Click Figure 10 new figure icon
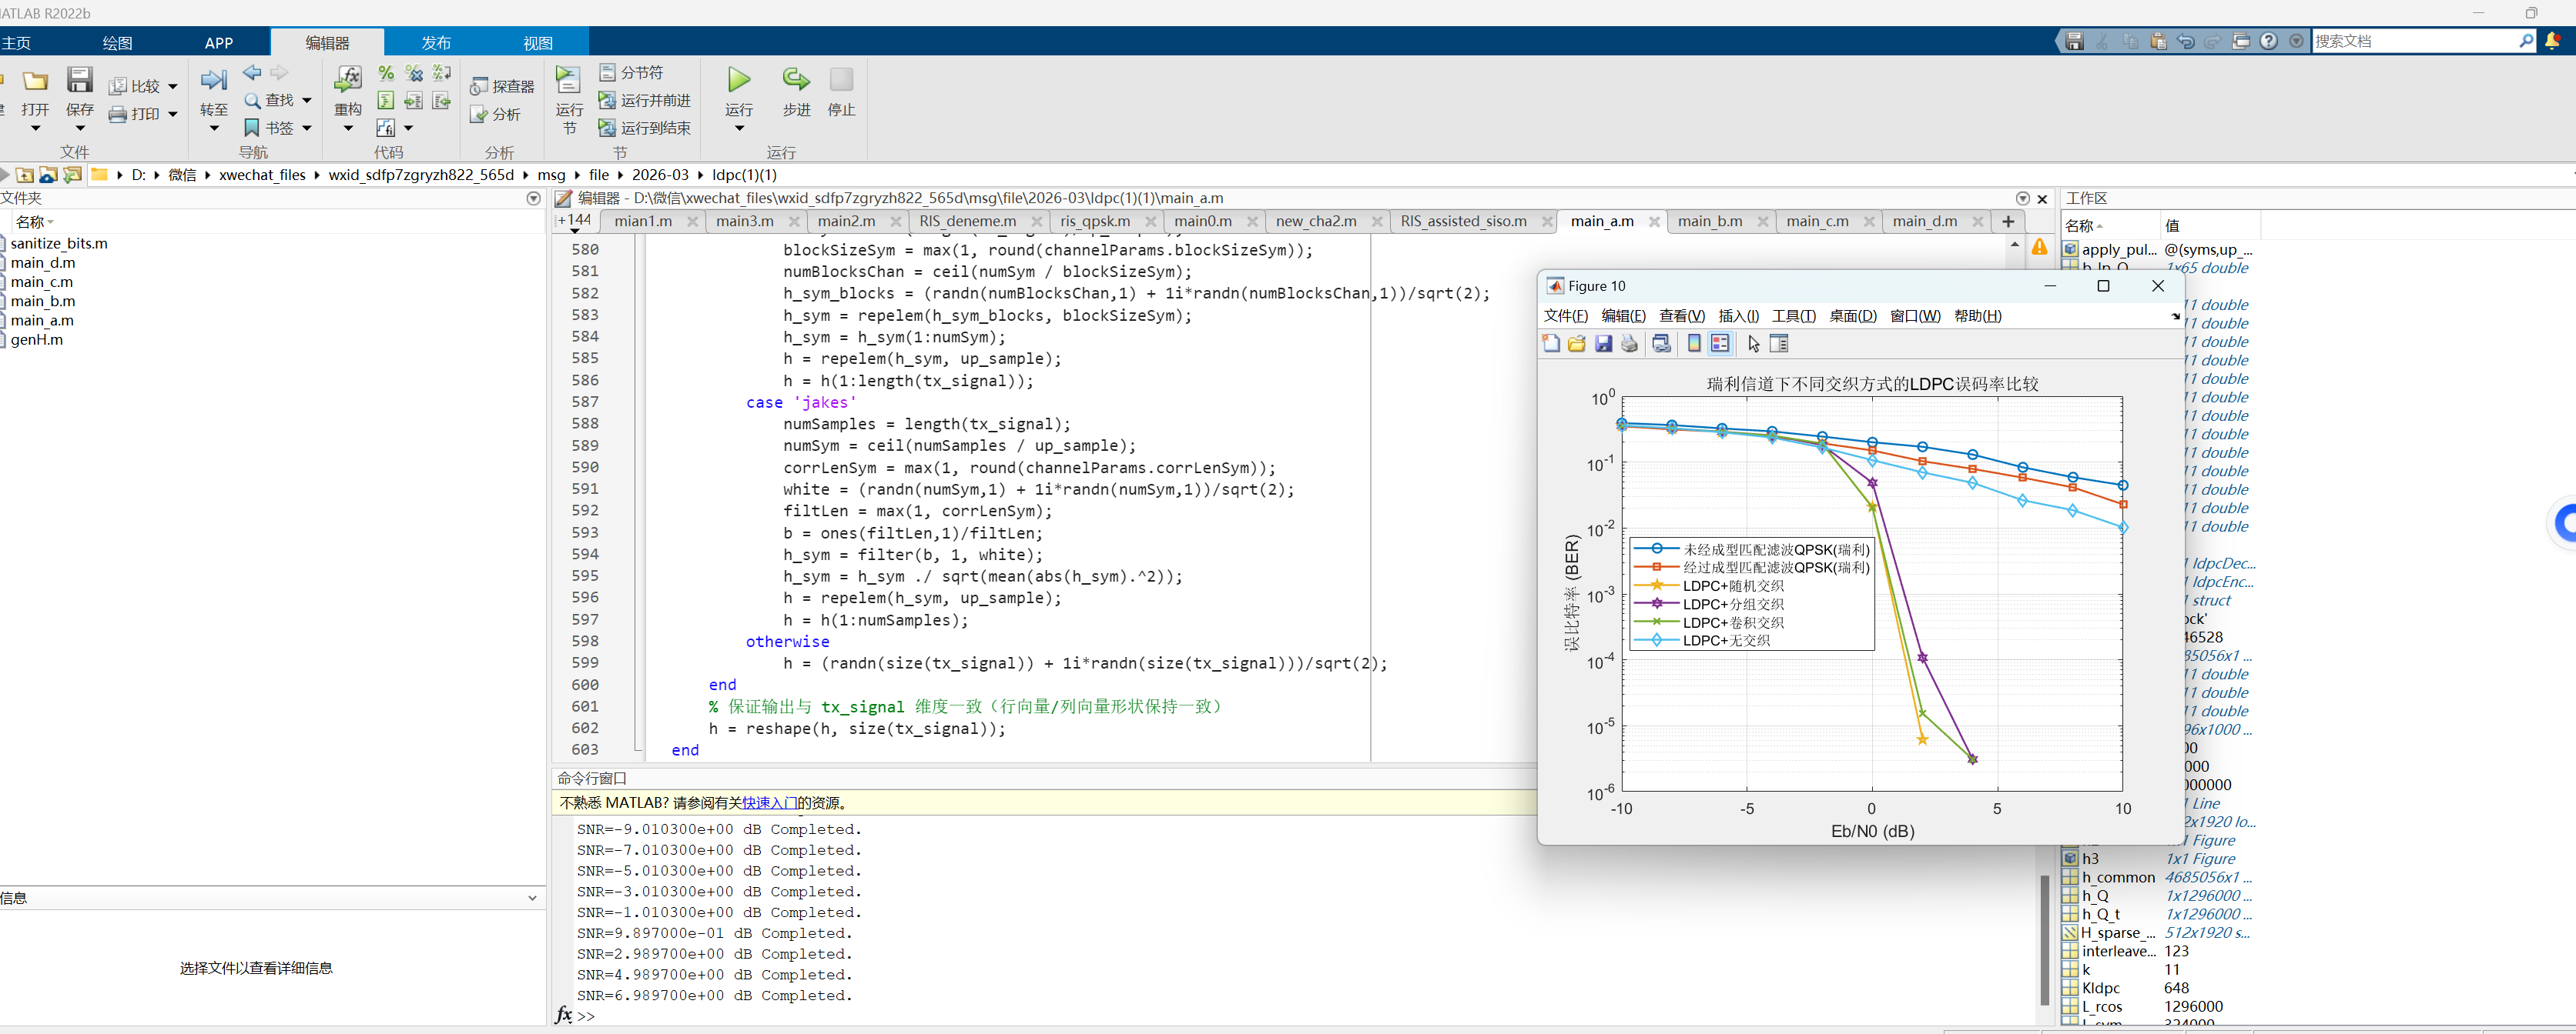This screenshot has height=1034, width=2576. tap(1551, 344)
